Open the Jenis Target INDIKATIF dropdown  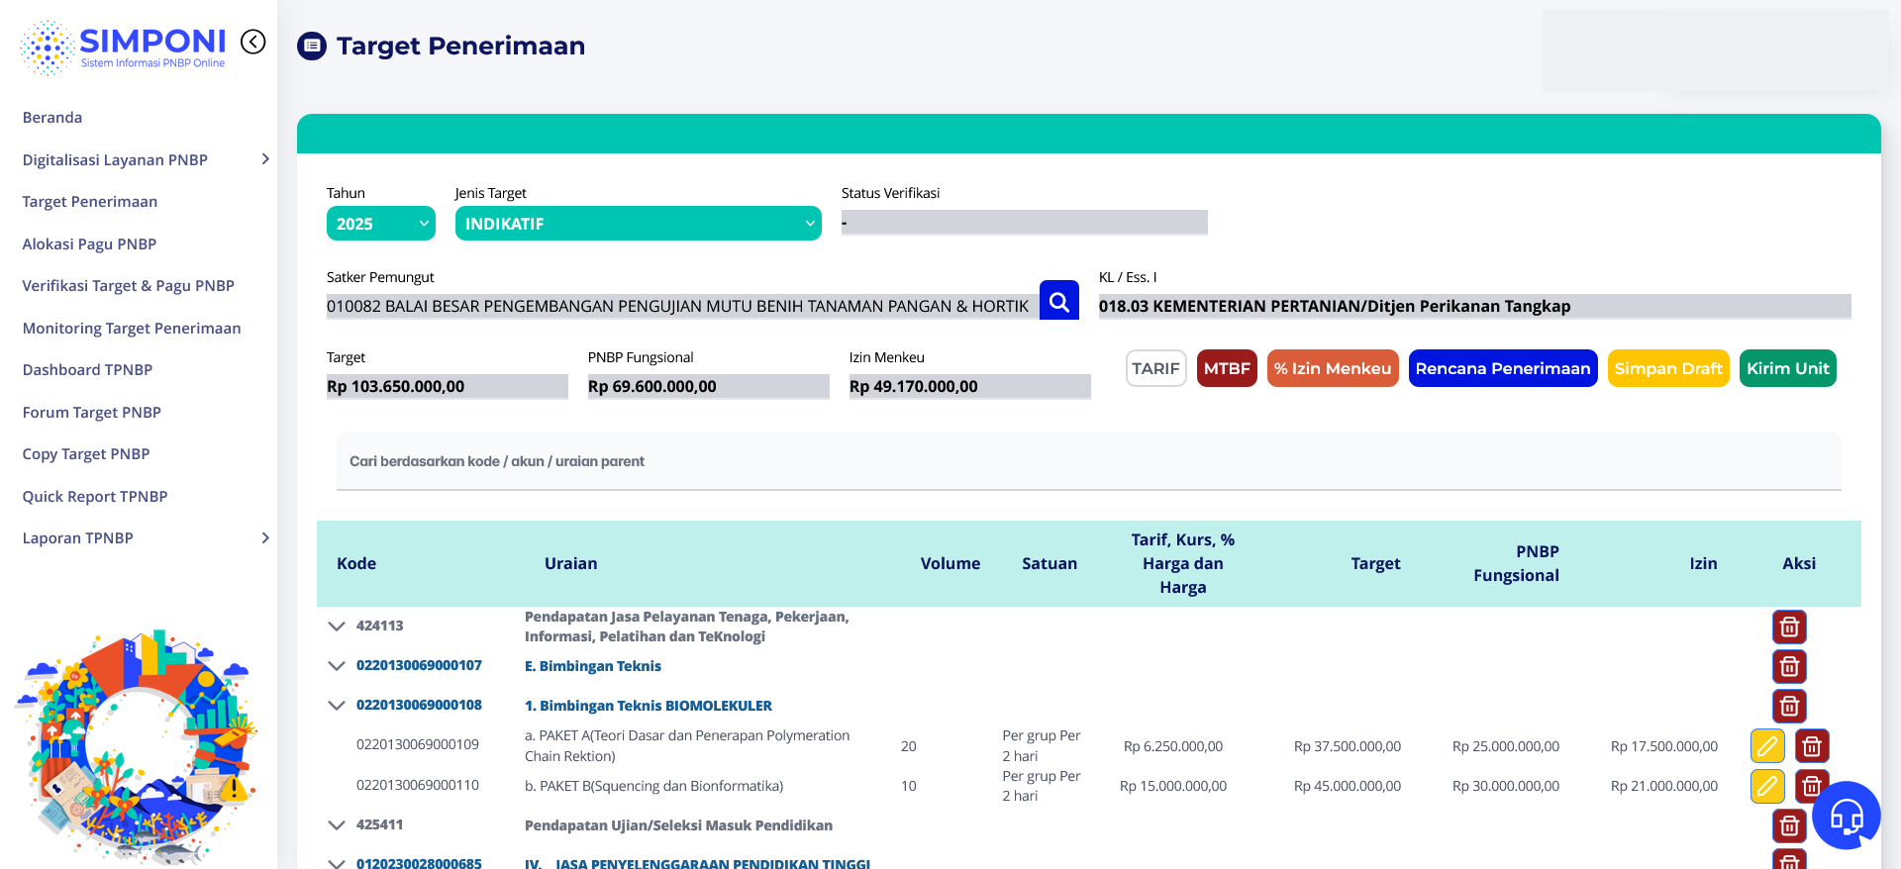(638, 224)
